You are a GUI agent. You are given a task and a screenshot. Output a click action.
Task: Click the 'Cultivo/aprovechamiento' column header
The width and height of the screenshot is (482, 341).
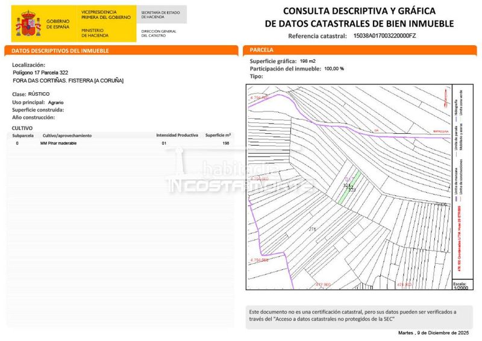67,136
